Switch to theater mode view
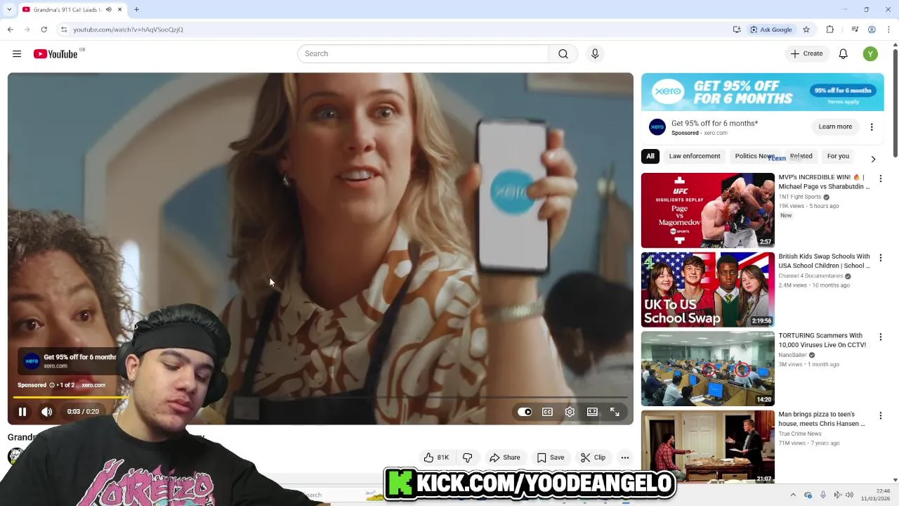 coord(592,412)
